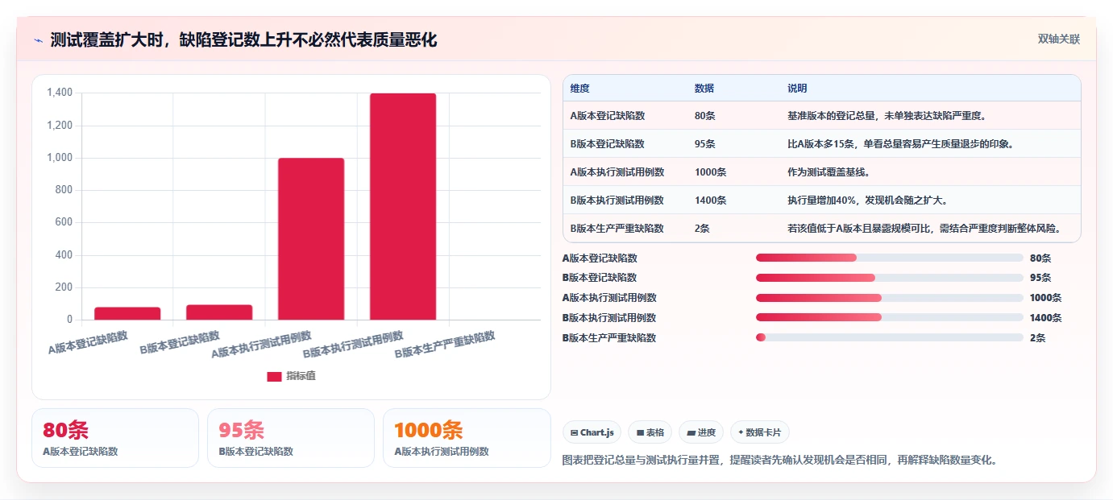
Task: Click the A版本登记缺陷数 chart bar
Action: [127, 313]
